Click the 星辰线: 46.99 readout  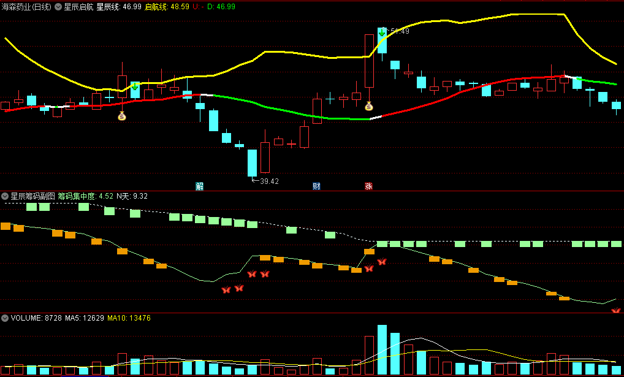119,7
